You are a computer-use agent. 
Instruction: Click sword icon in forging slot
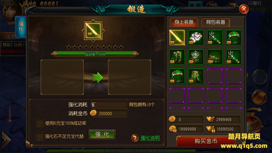93,31
